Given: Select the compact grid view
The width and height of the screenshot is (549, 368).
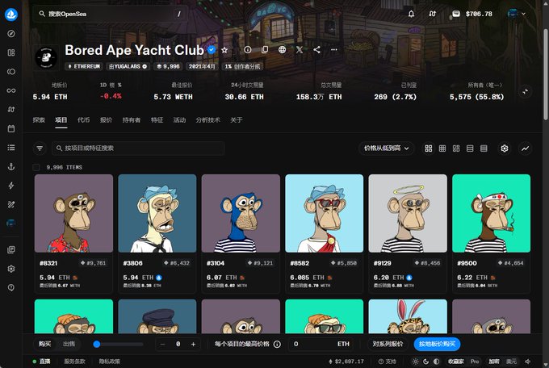Looking at the screenshot, I should [442, 148].
